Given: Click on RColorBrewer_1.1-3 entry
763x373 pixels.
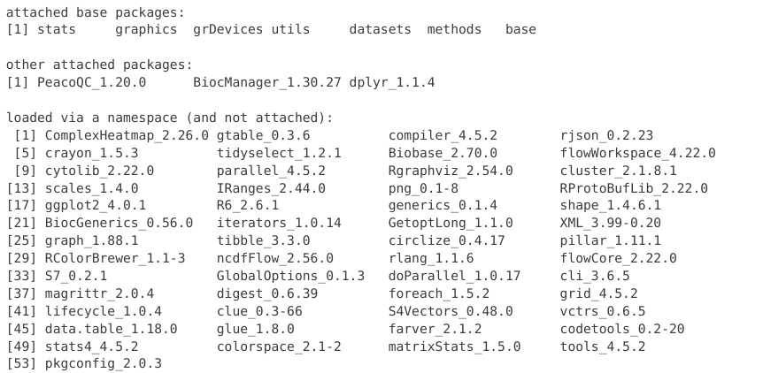Looking at the screenshot, I should point(115,258).
